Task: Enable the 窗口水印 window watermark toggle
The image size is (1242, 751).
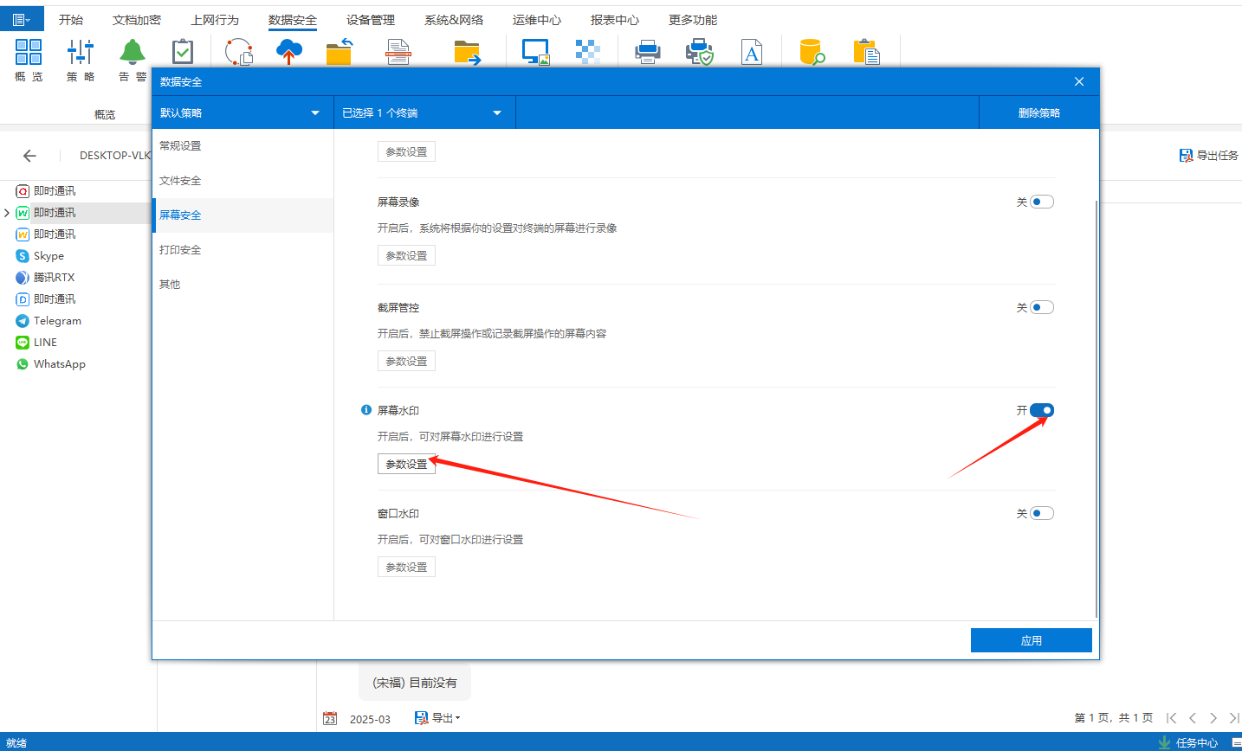Action: [1041, 514]
